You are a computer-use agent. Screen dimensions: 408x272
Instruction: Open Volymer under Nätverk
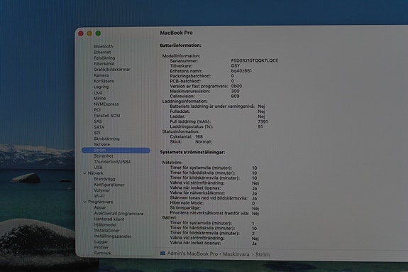102,190
